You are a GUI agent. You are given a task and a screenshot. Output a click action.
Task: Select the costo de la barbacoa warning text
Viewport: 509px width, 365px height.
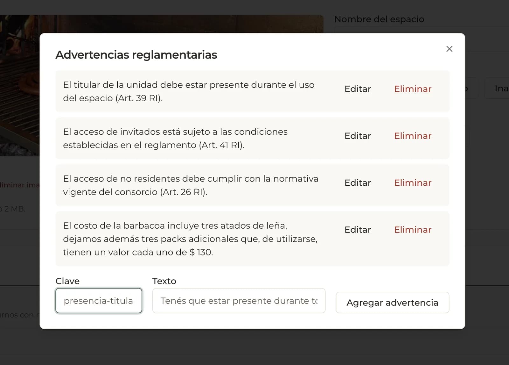point(190,239)
